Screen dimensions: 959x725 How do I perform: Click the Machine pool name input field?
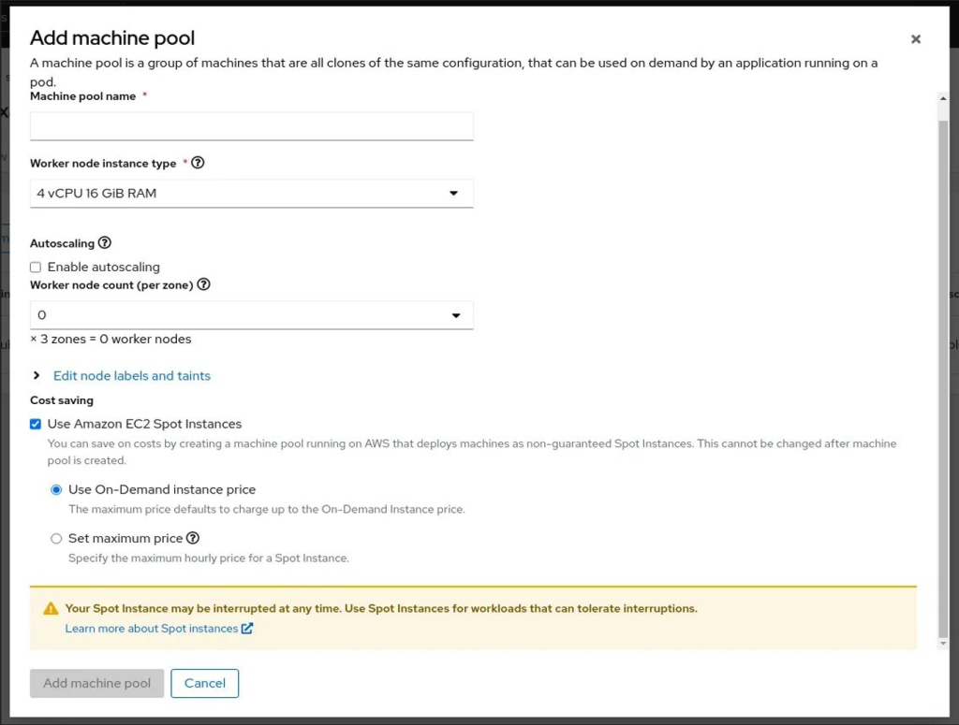pos(251,126)
